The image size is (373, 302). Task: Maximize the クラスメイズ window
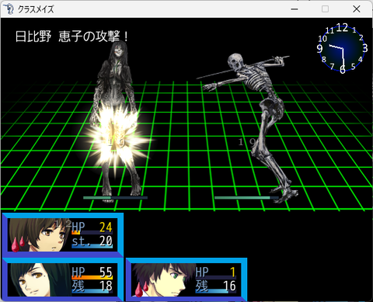326,9
